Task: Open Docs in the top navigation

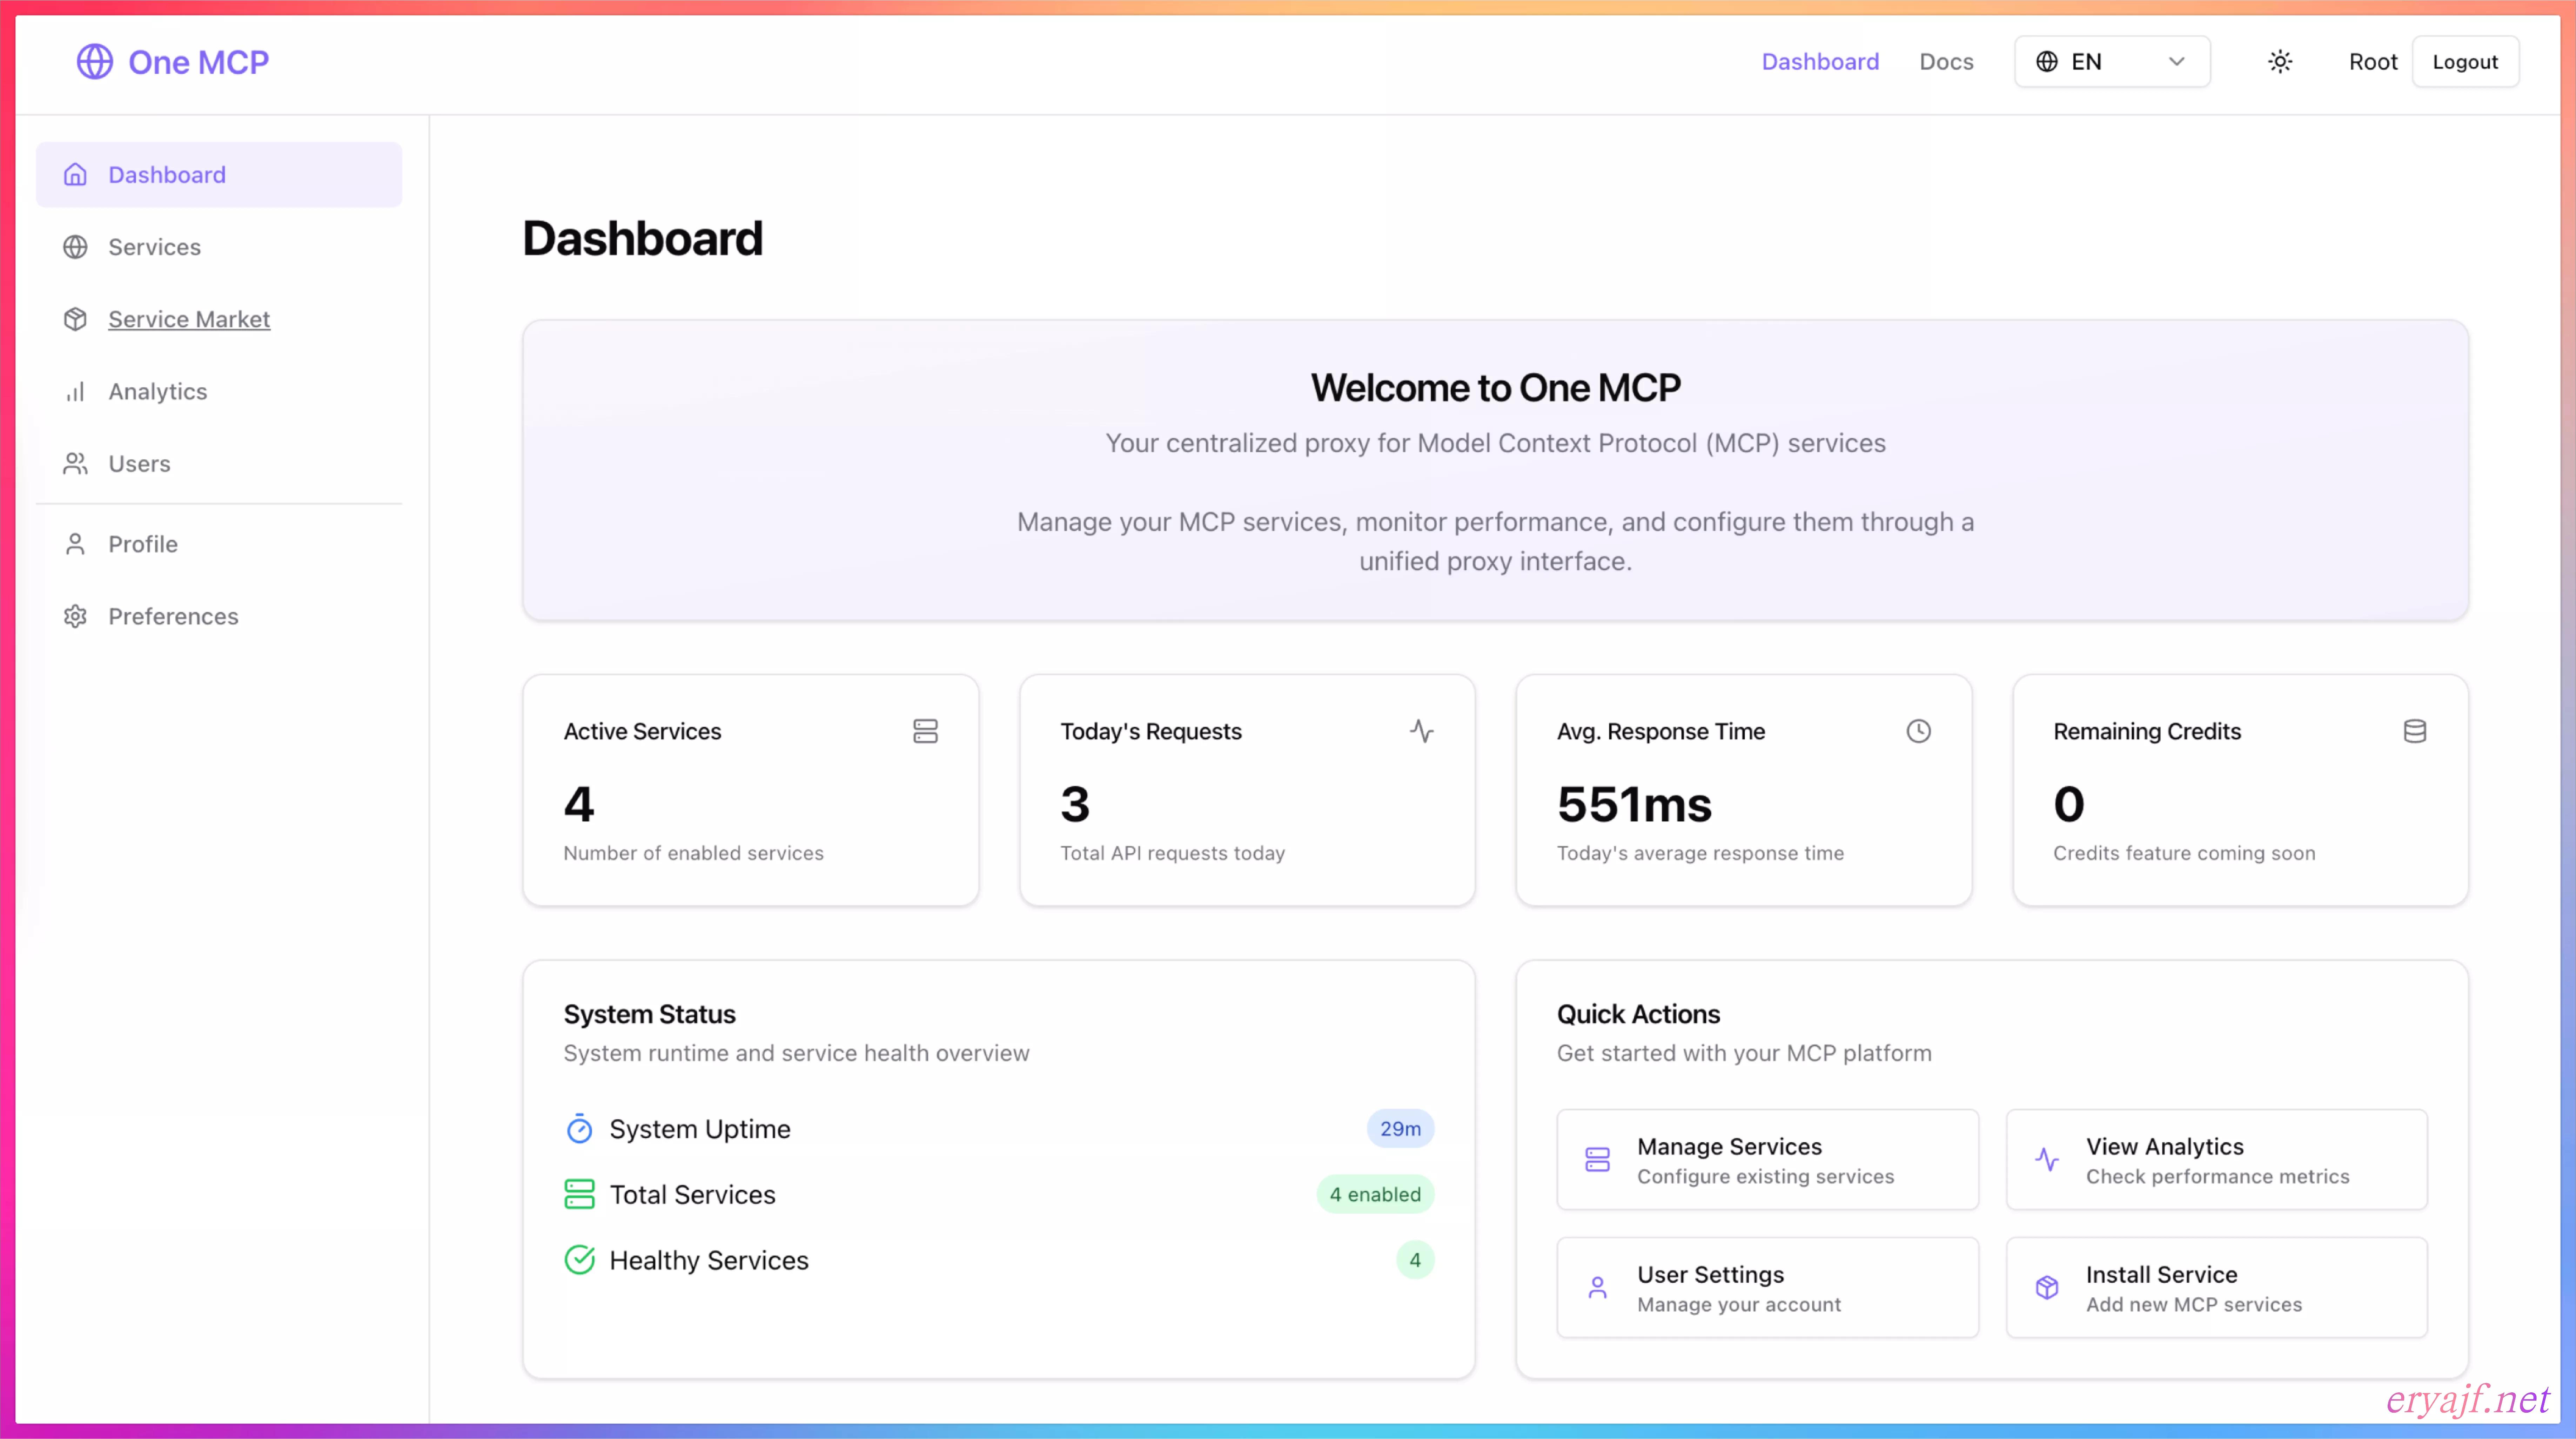Action: click(1946, 62)
